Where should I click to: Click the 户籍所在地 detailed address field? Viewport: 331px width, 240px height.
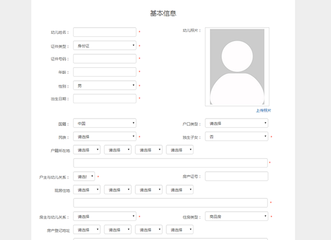pos(170,163)
